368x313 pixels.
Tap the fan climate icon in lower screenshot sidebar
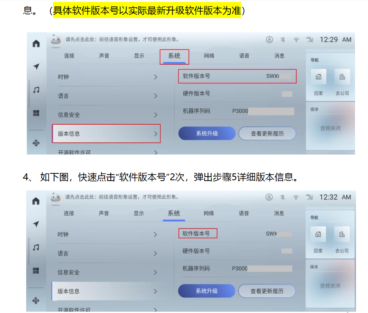(x=36, y=301)
